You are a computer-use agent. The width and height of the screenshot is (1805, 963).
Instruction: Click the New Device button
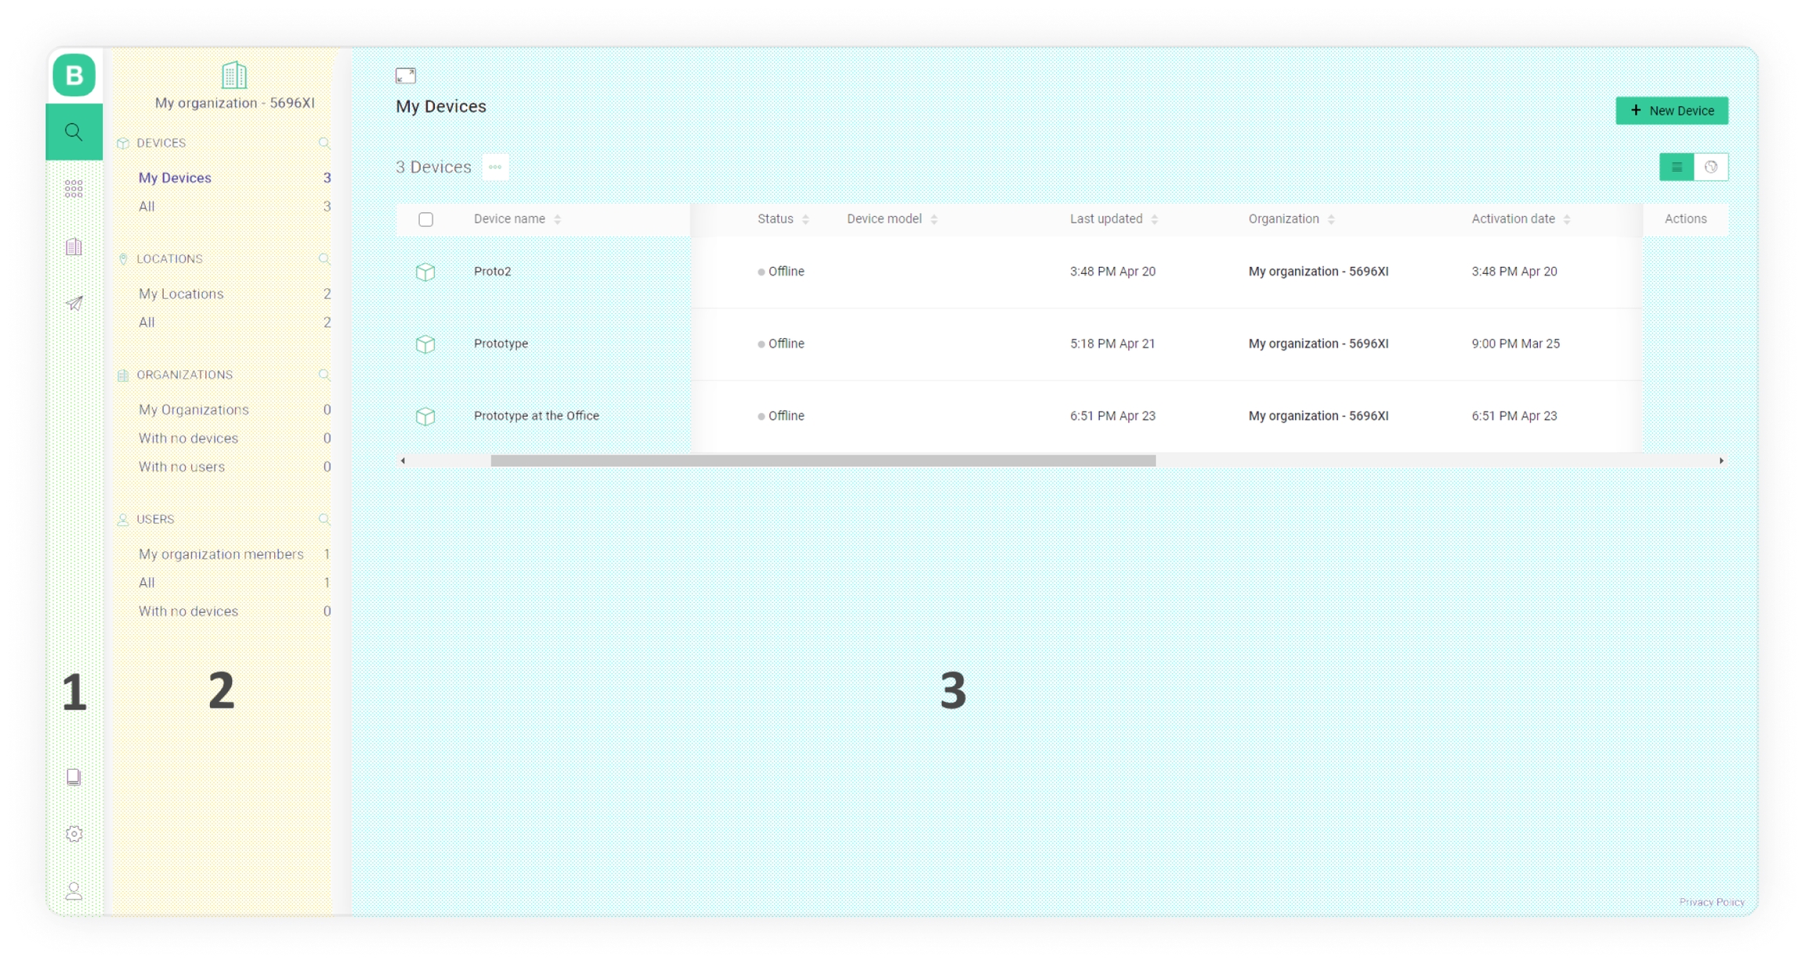[x=1672, y=110]
